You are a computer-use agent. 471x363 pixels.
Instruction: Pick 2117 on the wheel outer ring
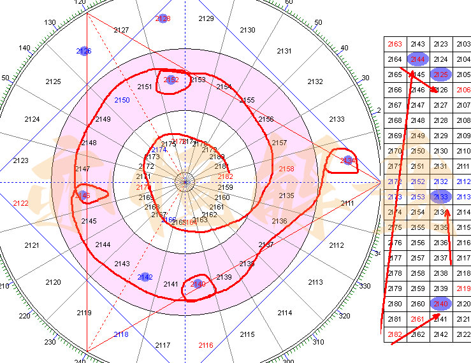163,345
